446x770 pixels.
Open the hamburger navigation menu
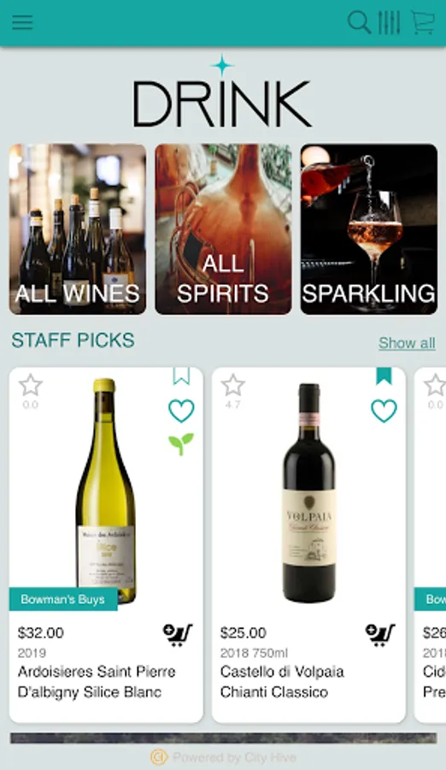pyautogui.click(x=22, y=22)
